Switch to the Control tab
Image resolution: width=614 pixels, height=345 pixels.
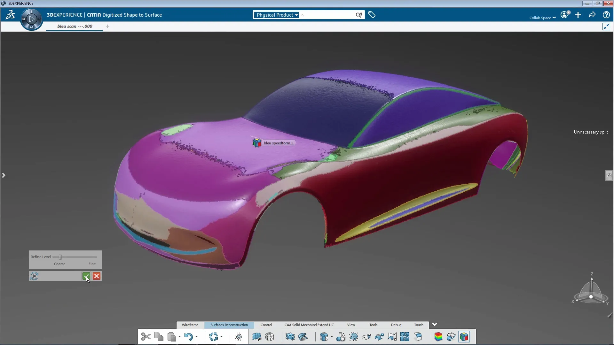(266, 325)
